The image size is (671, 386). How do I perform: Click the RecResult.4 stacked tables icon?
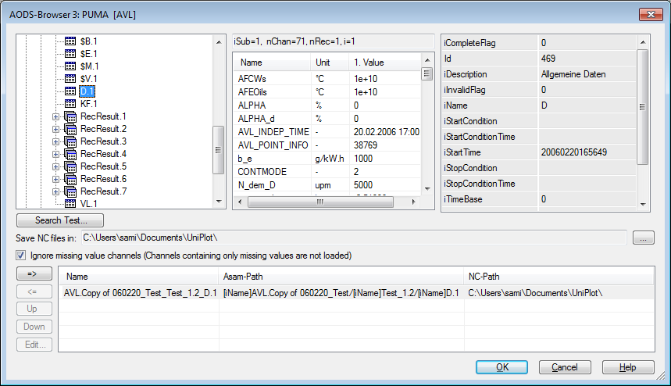[70, 154]
